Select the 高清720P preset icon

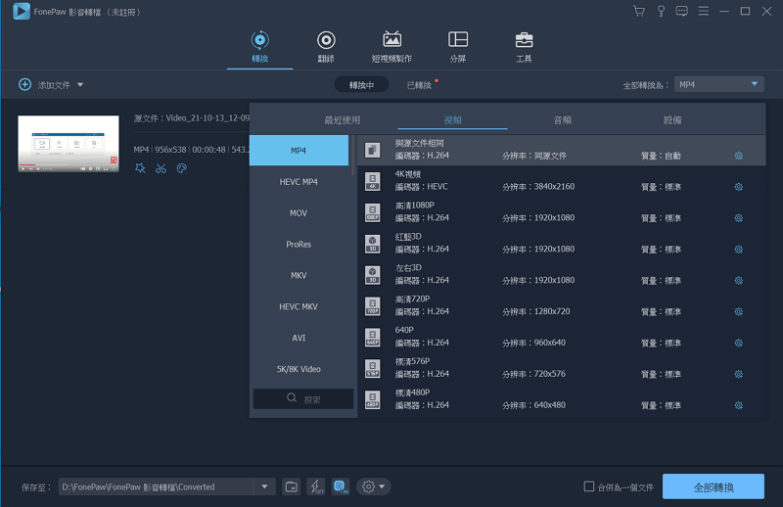point(373,306)
